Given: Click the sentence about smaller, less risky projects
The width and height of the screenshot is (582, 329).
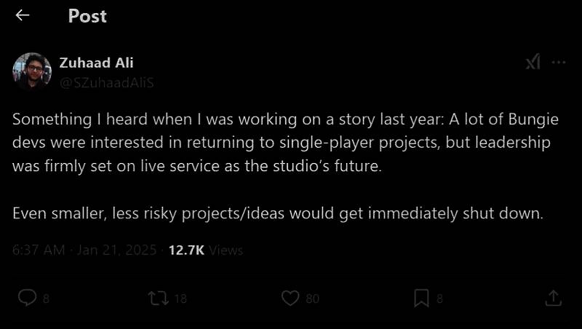Looking at the screenshot, I should click(278, 214).
